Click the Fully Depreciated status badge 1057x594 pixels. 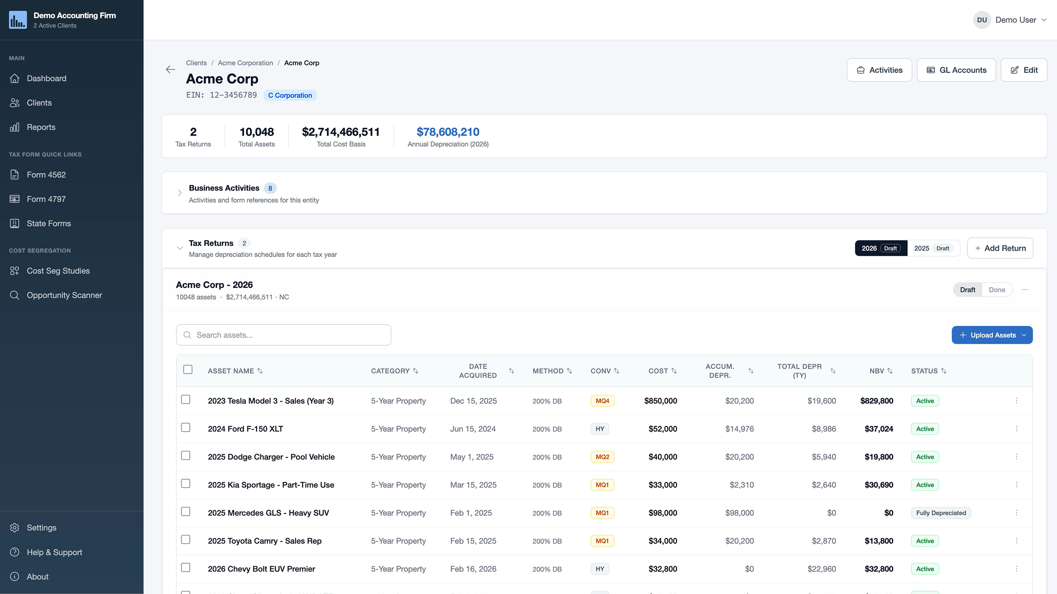(941, 513)
